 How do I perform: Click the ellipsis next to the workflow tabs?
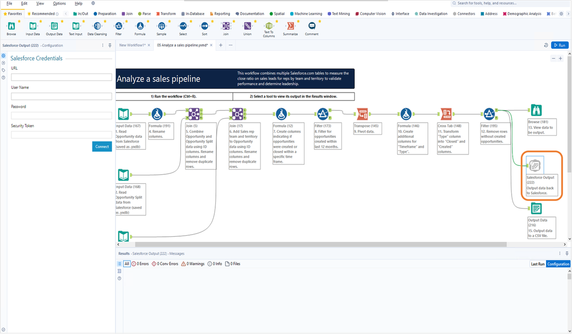tap(230, 45)
